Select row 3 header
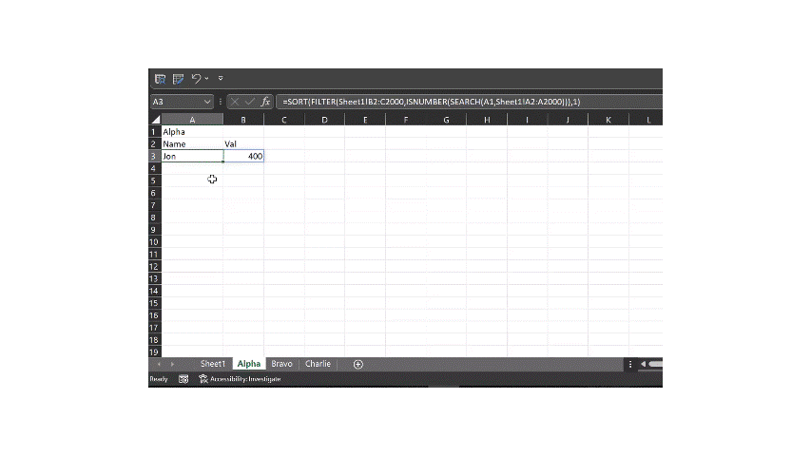The width and height of the screenshot is (811, 456). [x=155, y=156]
